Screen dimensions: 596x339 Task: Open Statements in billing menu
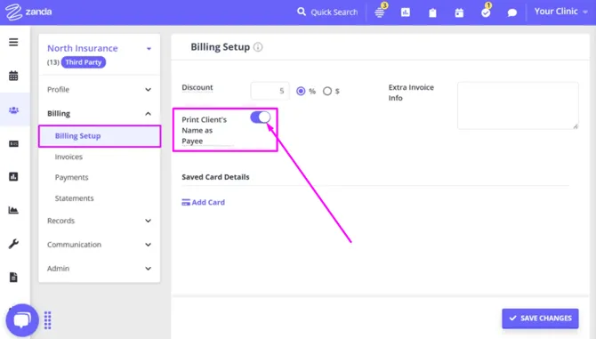74,198
